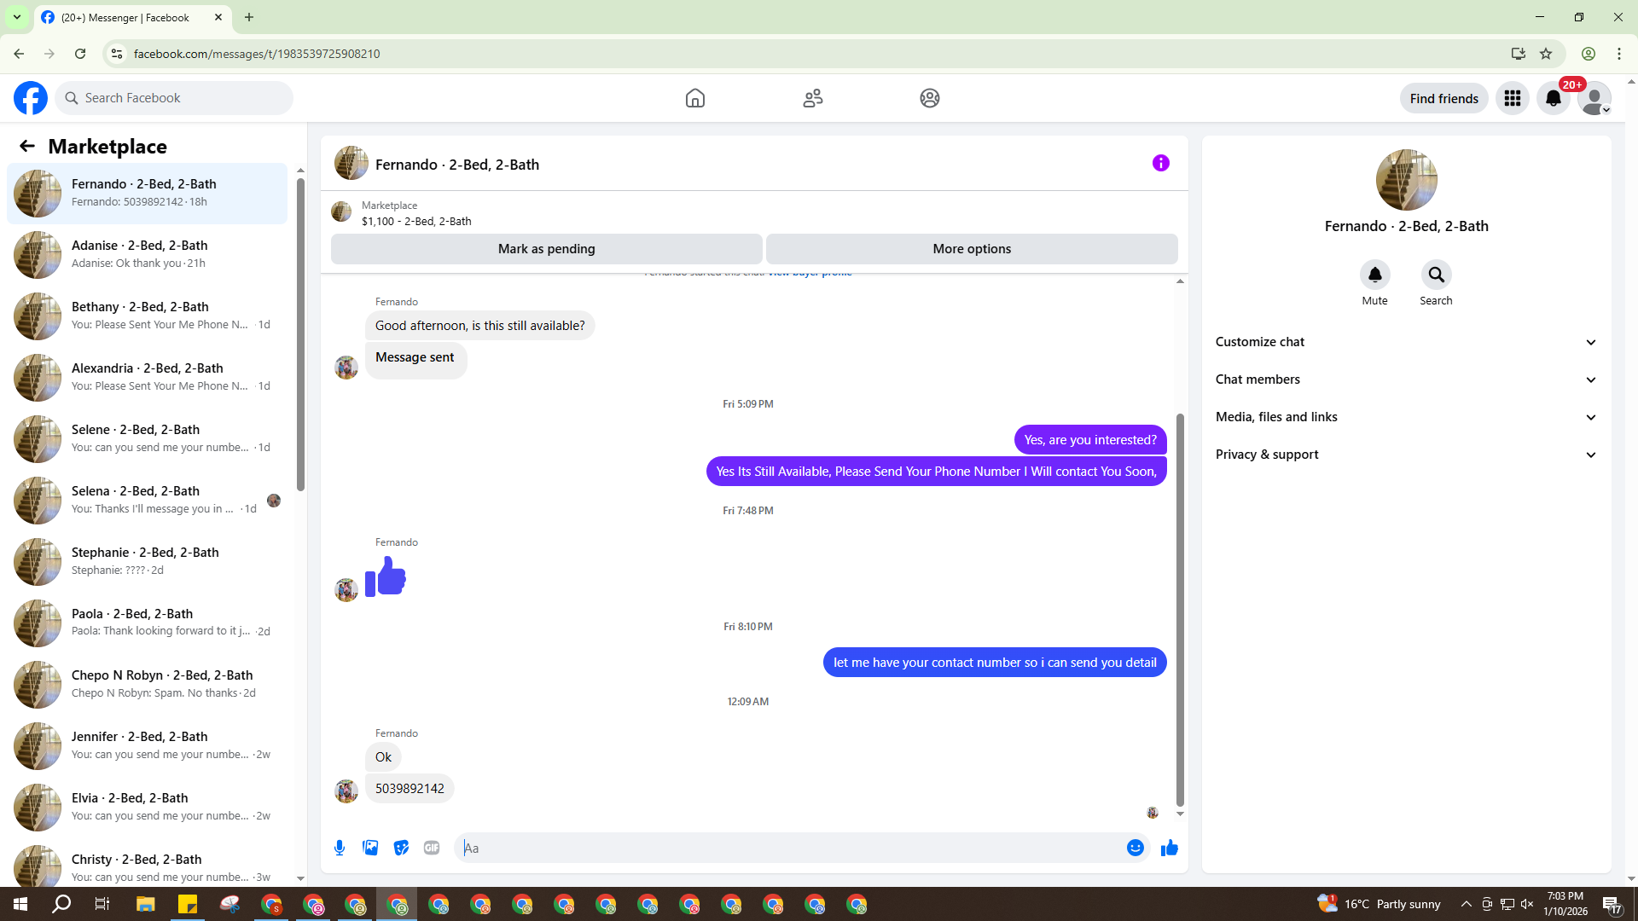Expand Customize chat section
1638x921 pixels.
(x=1405, y=342)
